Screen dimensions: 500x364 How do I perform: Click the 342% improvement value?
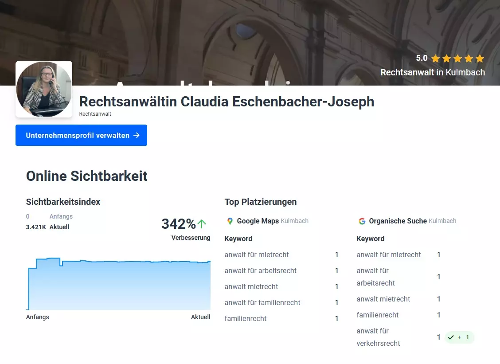tap(179, 224)
